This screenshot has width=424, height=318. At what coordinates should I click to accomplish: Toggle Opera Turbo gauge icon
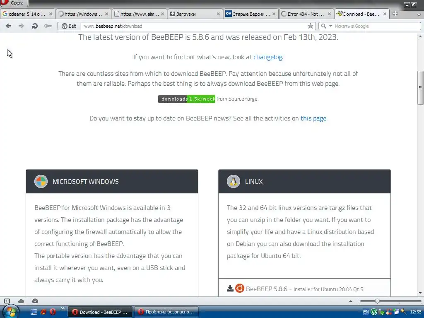tap(35, 301)
